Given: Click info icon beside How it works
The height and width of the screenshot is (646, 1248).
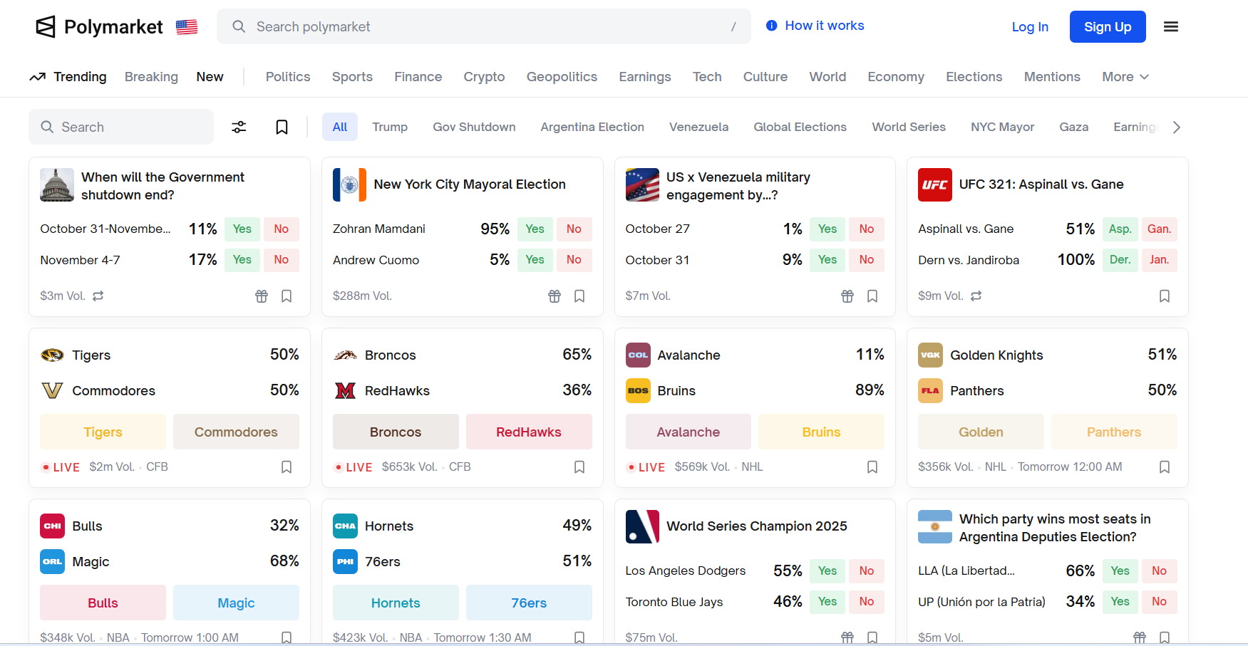Looking at the screenshot, I should point(771,26).
